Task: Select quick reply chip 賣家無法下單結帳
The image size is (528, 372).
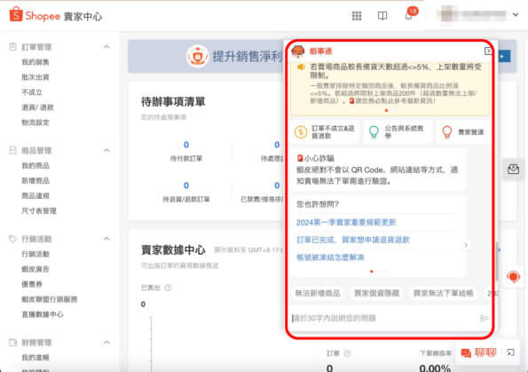Action: click(443, 293)
